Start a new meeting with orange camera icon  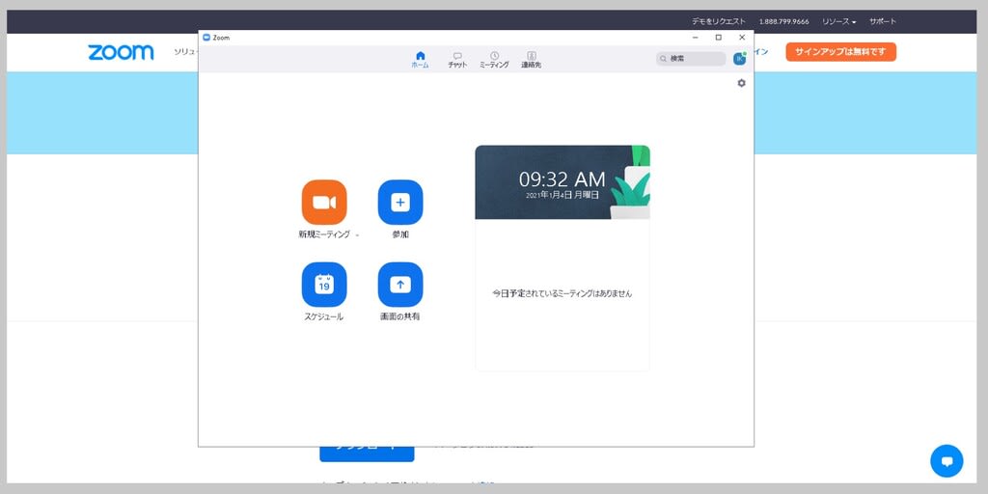[x=324, y=203]
